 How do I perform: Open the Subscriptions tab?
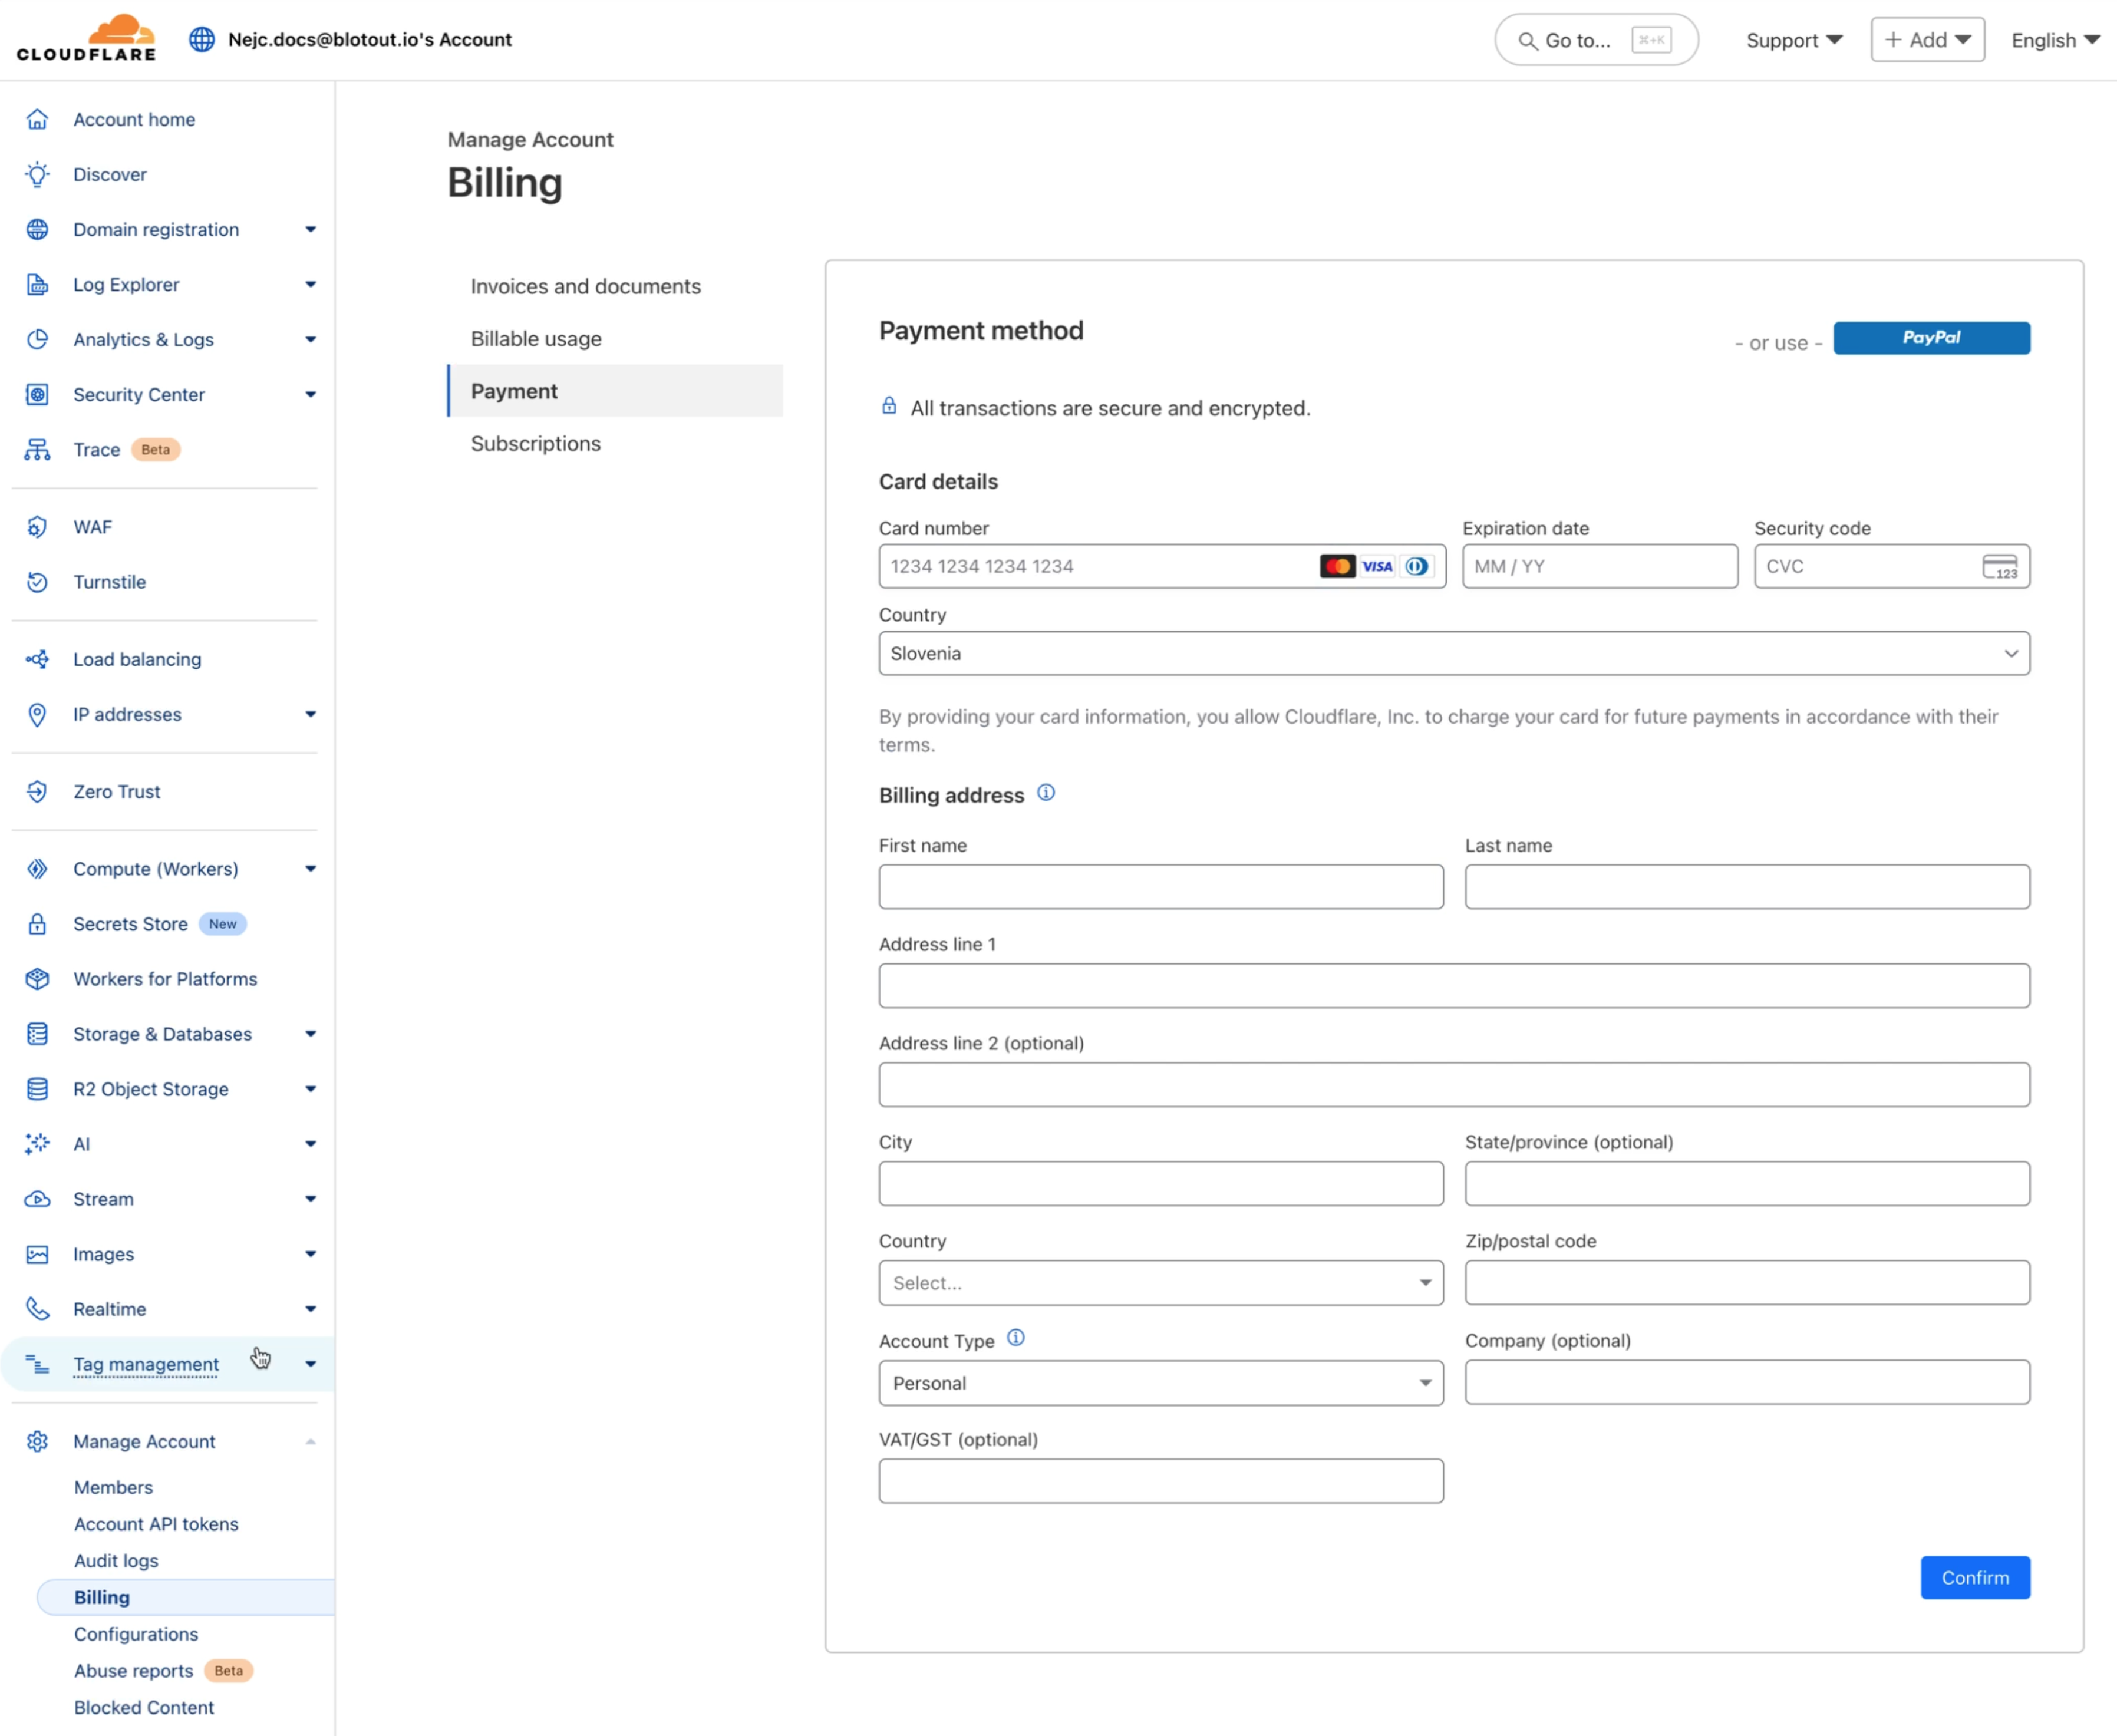pos(535,443)
